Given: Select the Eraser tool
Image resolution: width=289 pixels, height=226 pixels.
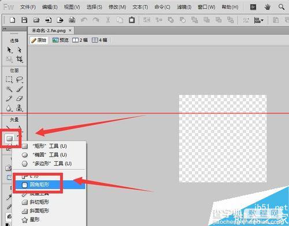Looking at the screenshot, I should [19, 98].
